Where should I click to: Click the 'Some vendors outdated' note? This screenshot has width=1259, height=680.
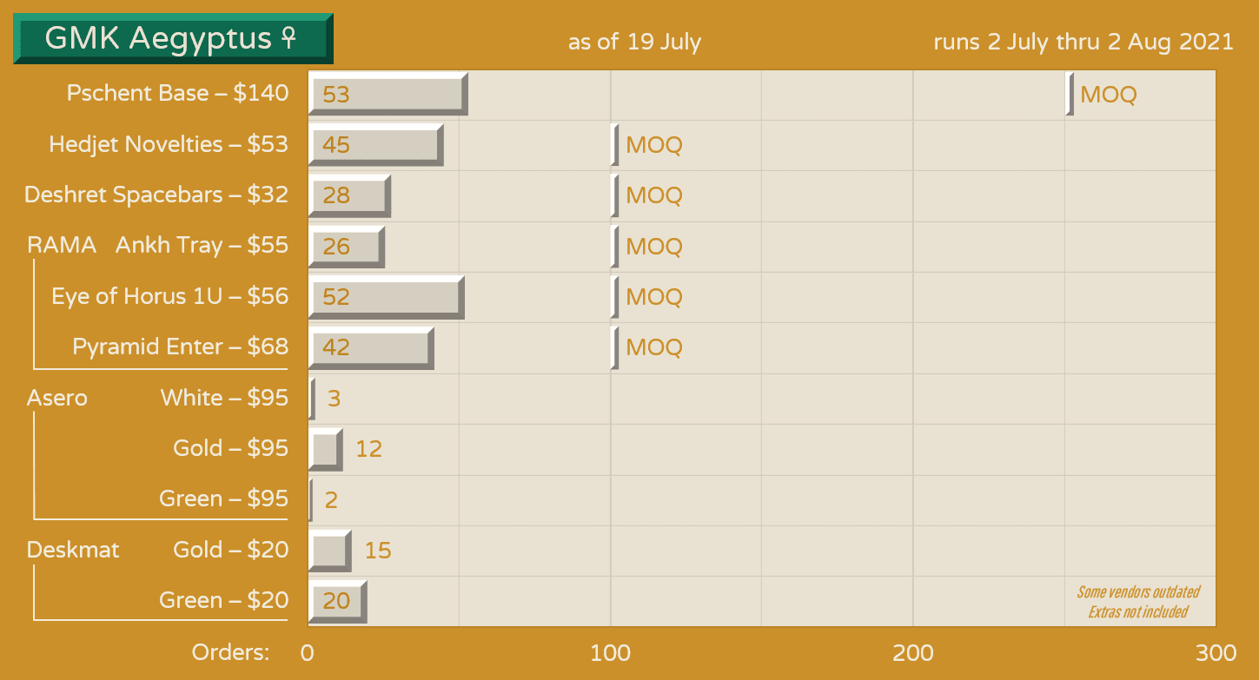(1138, 592)
